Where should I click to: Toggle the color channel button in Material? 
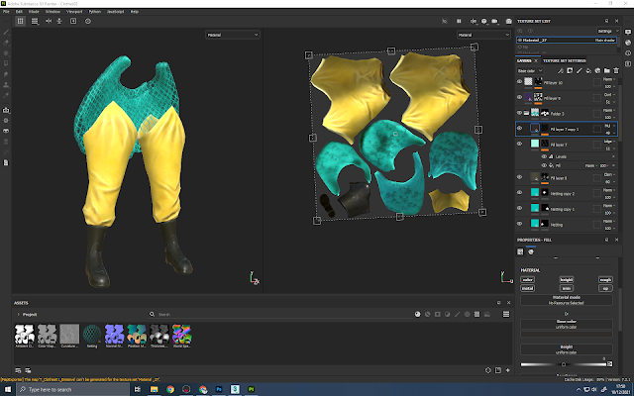point(528,279)
